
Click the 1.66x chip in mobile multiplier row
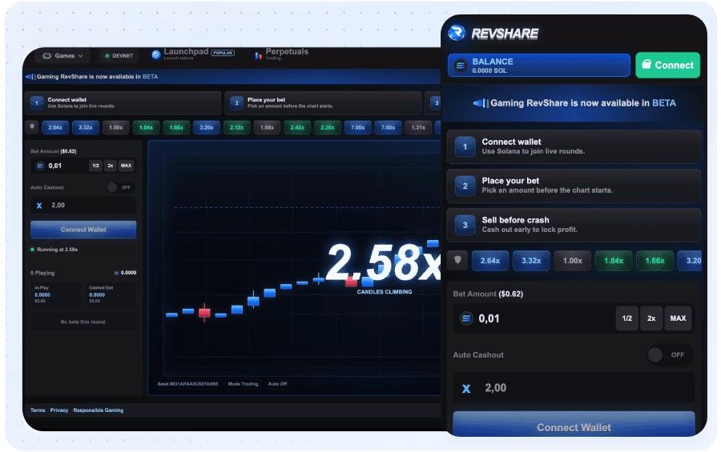(655, 261)
